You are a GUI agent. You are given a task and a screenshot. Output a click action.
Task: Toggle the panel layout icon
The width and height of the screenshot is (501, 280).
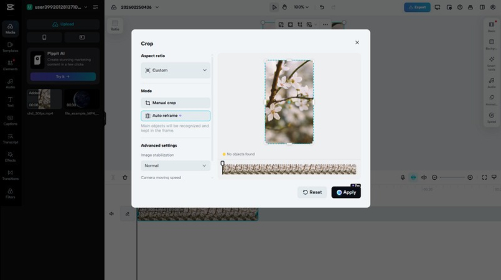(x=482, y=7)
